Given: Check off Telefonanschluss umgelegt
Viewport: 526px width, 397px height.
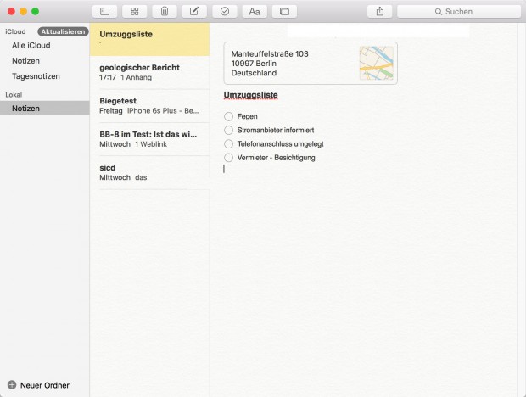Looking at the screenshot, I should pyautogui.click(x=228, y=144).
